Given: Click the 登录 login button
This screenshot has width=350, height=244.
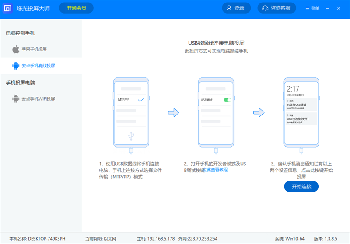Looking at the screenshot, I should (x=236, y=8).
